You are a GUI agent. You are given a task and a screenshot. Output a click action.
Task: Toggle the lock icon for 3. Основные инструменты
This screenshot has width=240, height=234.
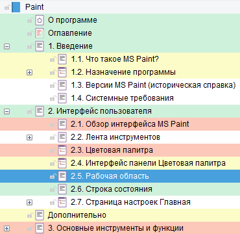tap(30, 228)
